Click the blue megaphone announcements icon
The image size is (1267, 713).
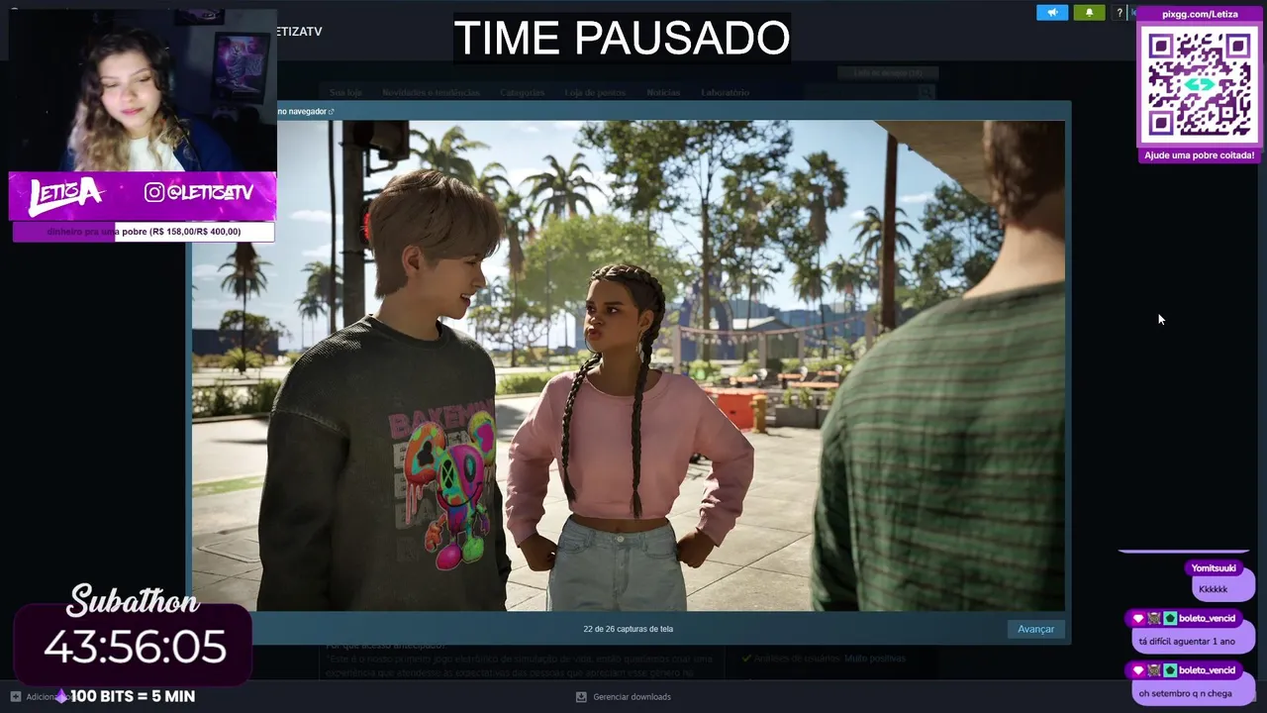[1052, 13]
